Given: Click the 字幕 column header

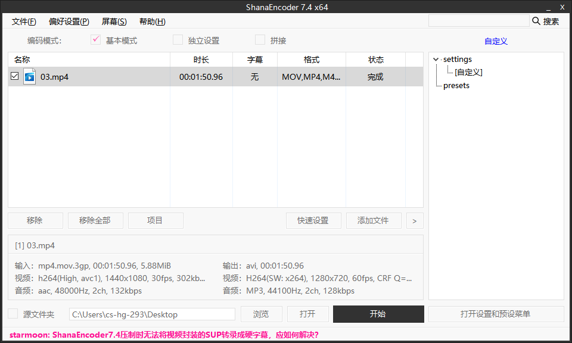Looking at the screenshot, I should pyautogui.click(x=255, y=60).
